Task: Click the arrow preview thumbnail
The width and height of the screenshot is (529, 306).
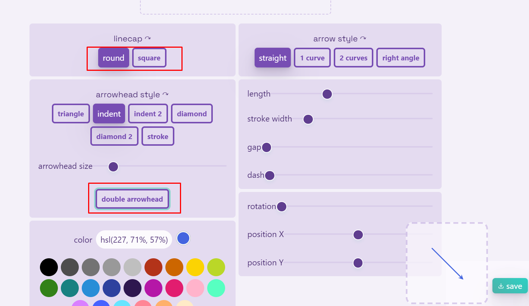Action: 447,263
